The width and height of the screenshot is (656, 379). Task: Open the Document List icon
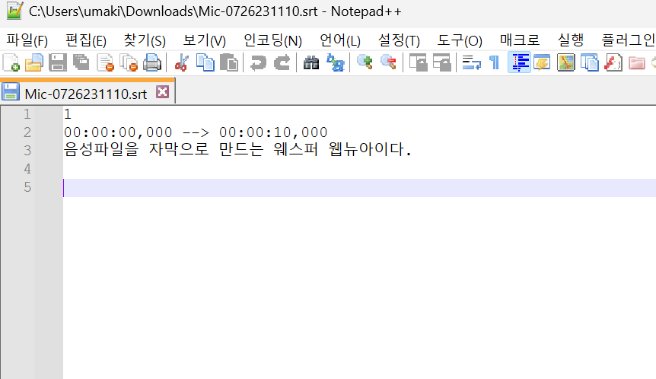[x=590, y=62]
